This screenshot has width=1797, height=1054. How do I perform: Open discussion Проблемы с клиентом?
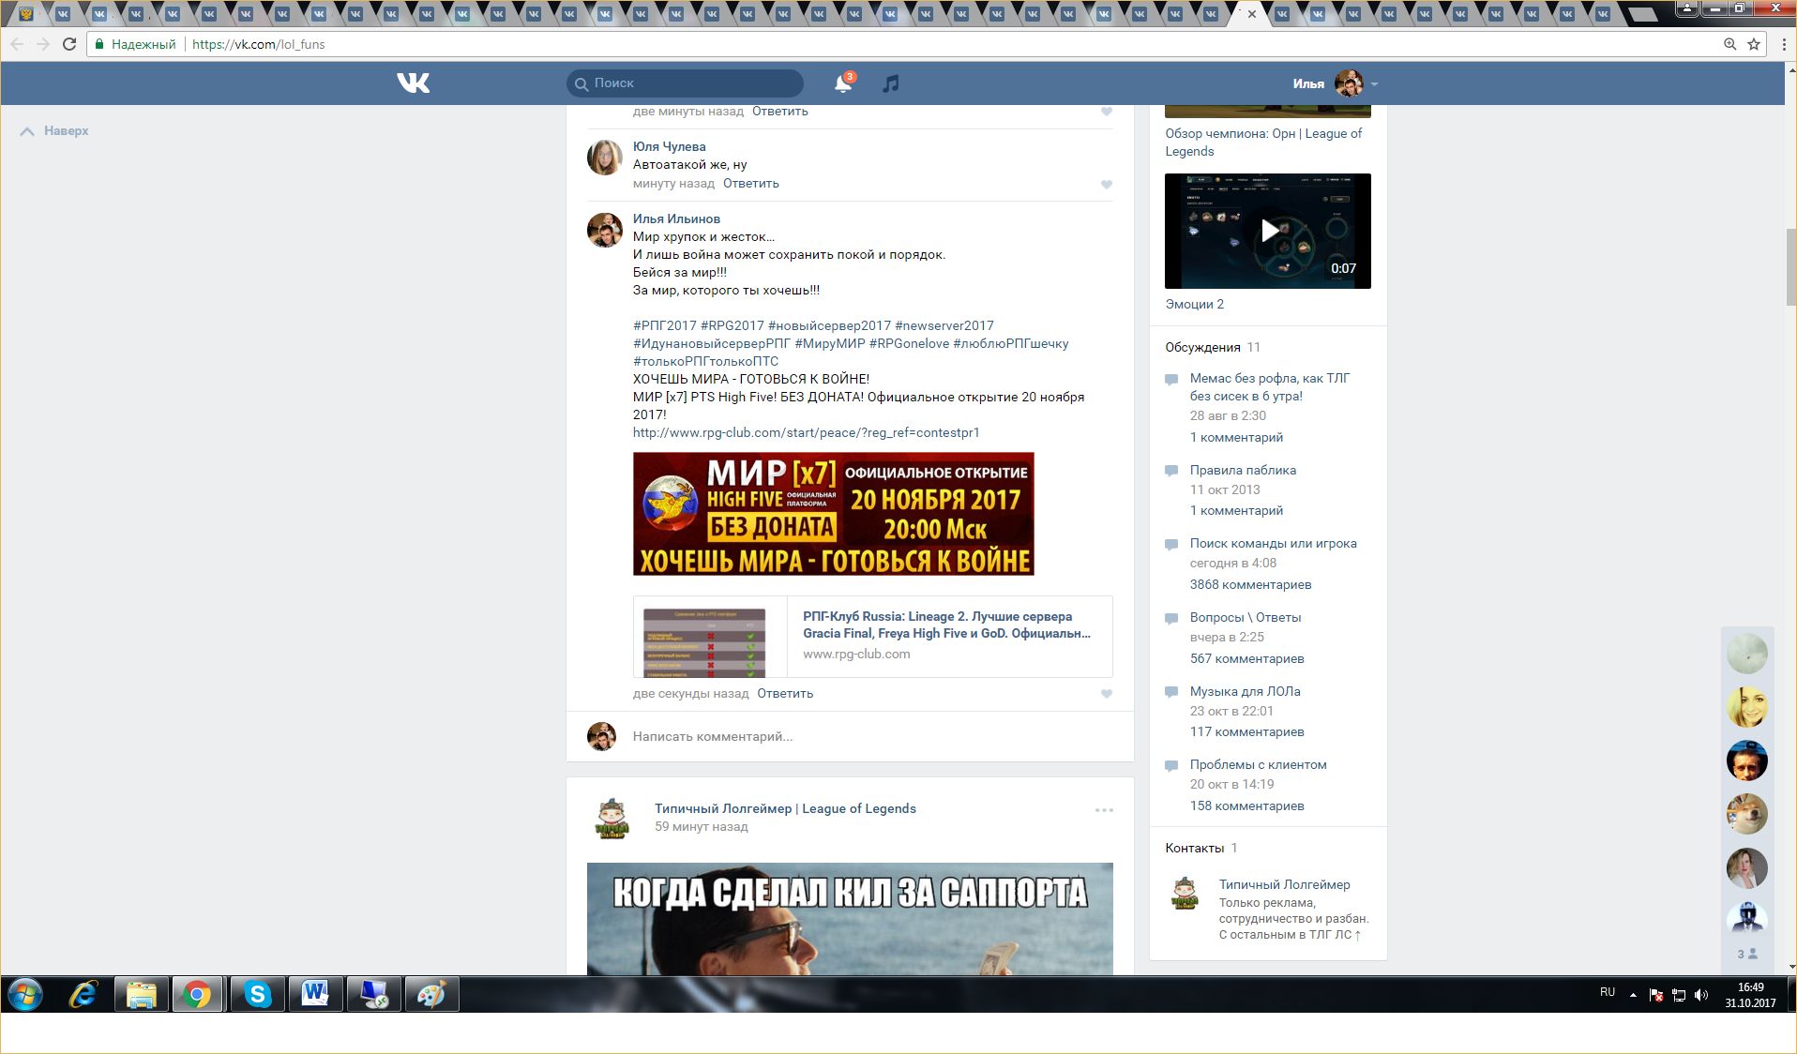pyautogui.click(x=1258, y=765)
